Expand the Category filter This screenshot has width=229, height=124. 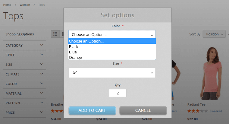tap(24, 45)
